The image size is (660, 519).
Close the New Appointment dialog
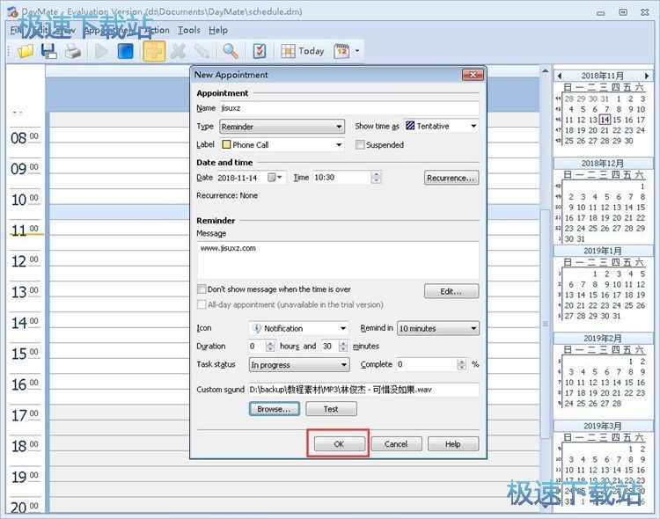pyautogui.click(x=473, y=75)
